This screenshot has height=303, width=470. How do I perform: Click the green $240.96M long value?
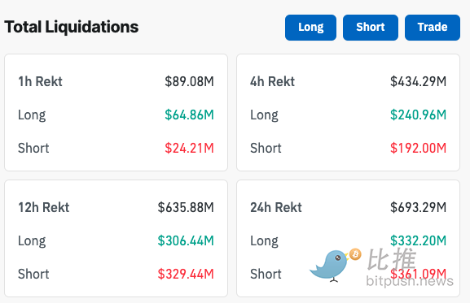(x=419, y=115)
